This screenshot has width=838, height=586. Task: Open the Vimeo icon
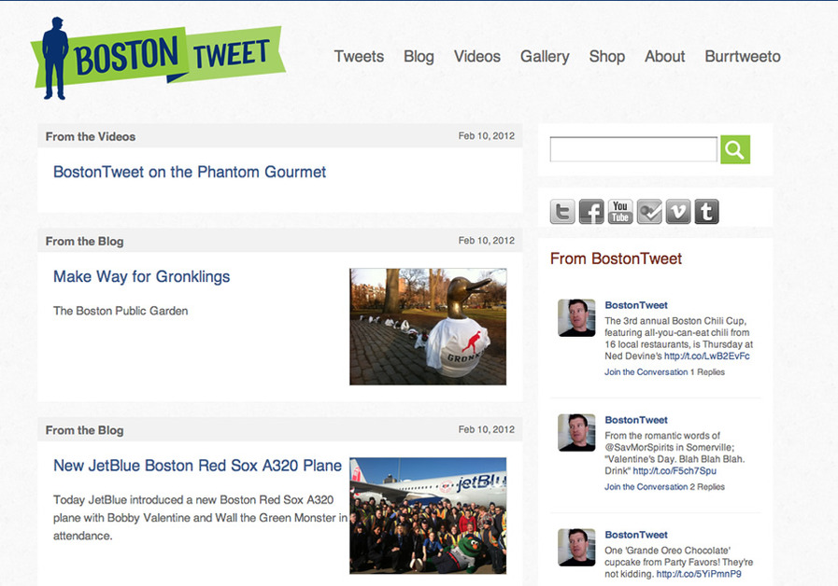pos(678,212)
